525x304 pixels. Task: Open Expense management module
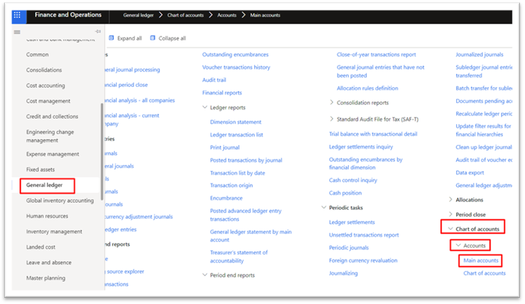click(x=53, y=154)
